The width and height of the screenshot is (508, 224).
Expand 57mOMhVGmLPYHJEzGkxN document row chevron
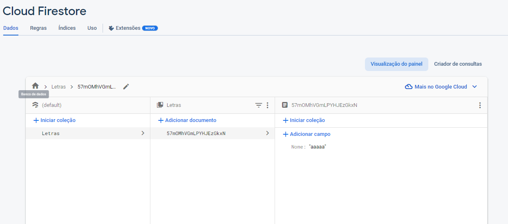[x=267, y=133]
